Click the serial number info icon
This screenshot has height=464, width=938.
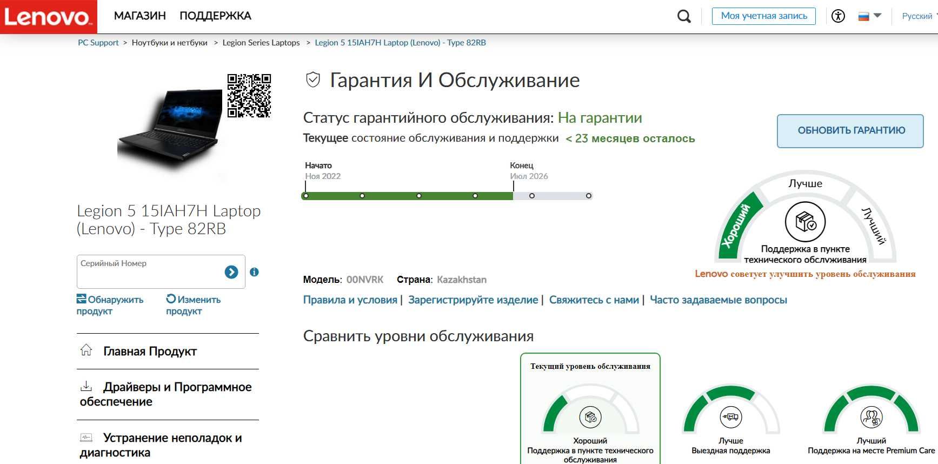coord(254,272)
